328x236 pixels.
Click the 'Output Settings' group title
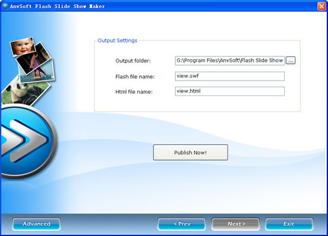(117, 40)
